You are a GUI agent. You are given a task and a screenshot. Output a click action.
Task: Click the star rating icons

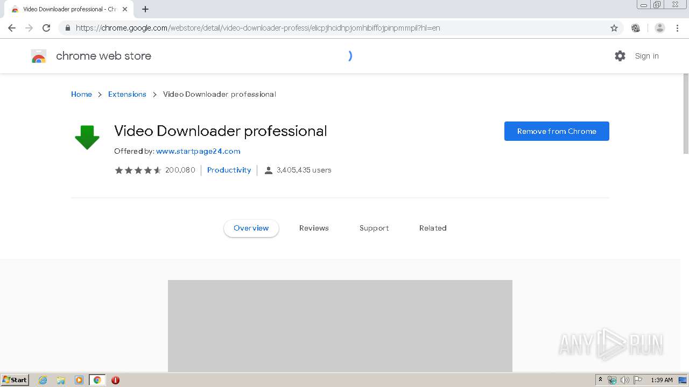click(x=138, y=170)
